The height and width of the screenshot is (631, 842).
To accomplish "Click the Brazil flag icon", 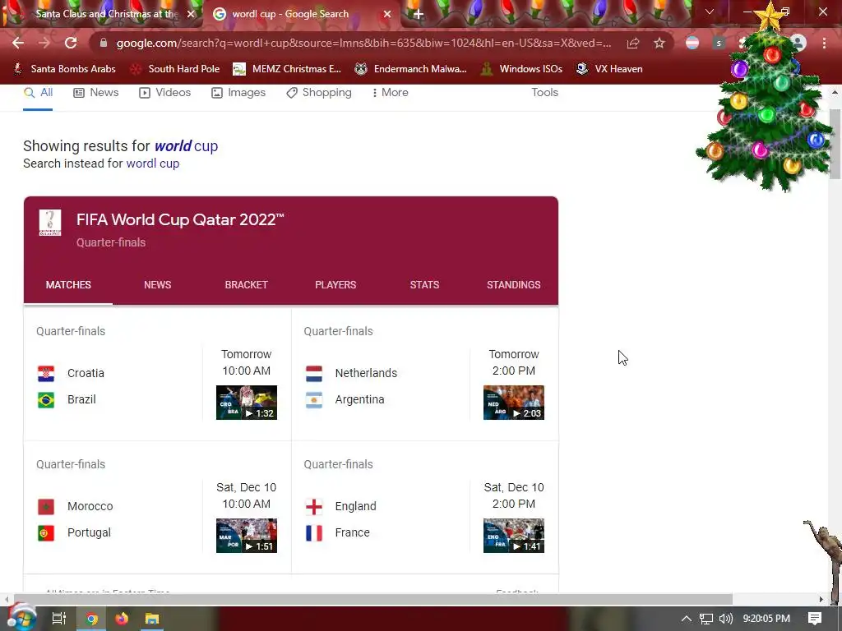I will pyautogui.click(x=46, y=400).
